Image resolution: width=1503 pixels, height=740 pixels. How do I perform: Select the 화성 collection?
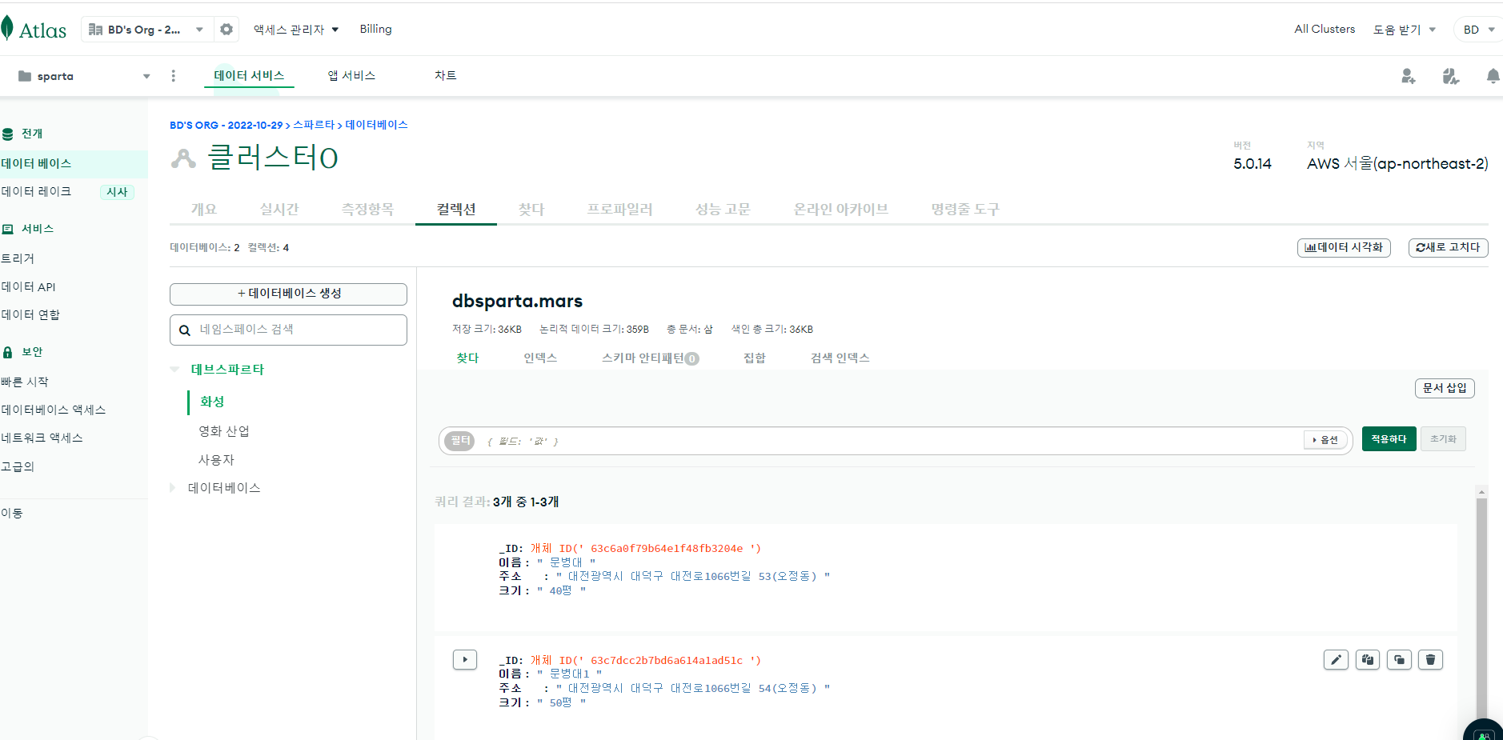point(212,402)
